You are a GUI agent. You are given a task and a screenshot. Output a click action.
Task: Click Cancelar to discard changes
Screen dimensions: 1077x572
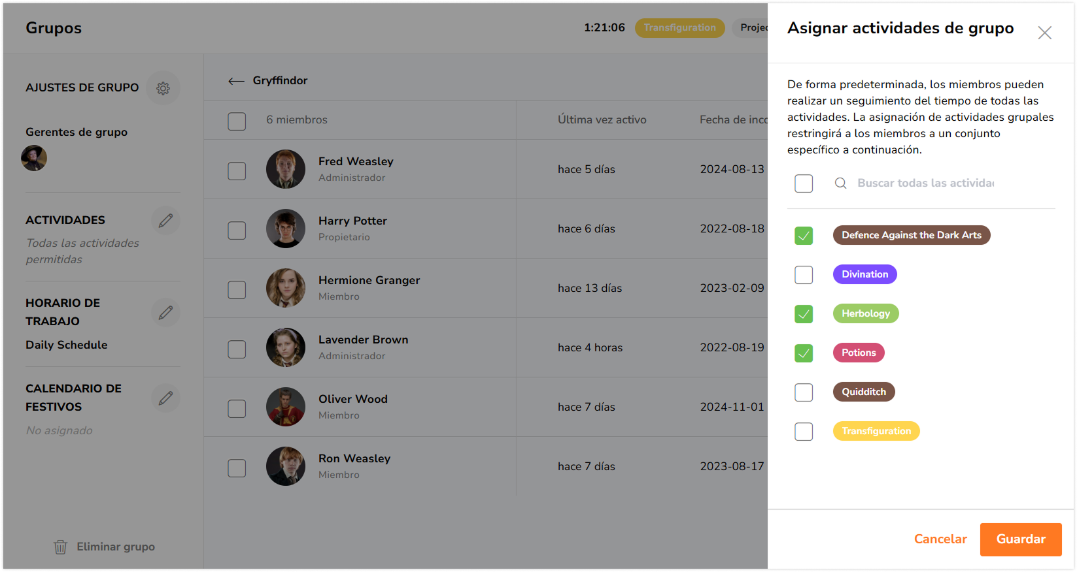tap(940, 539)
